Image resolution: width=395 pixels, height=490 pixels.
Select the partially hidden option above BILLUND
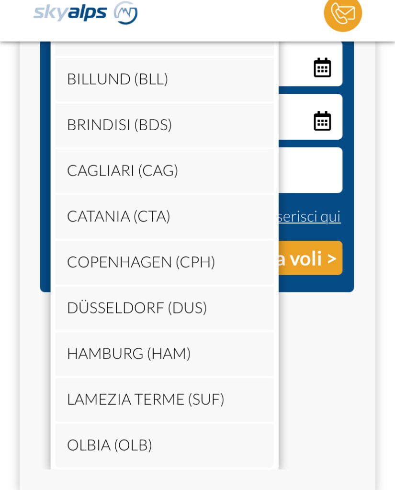(x=164, y=49)
